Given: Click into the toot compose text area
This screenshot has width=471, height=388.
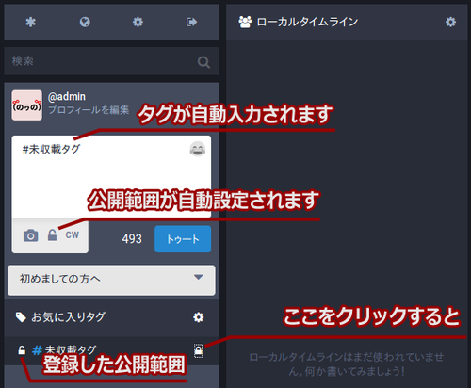Looking at the screenshot, I should click(x=111, y=177).
